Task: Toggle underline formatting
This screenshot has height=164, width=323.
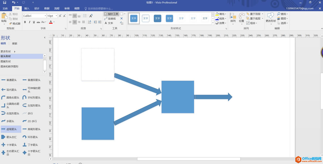Action: click(34, 22)
